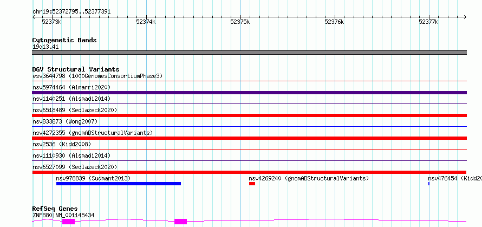
Task: Click the 52377k ruler tick label
Action: [x=428, y=22]
